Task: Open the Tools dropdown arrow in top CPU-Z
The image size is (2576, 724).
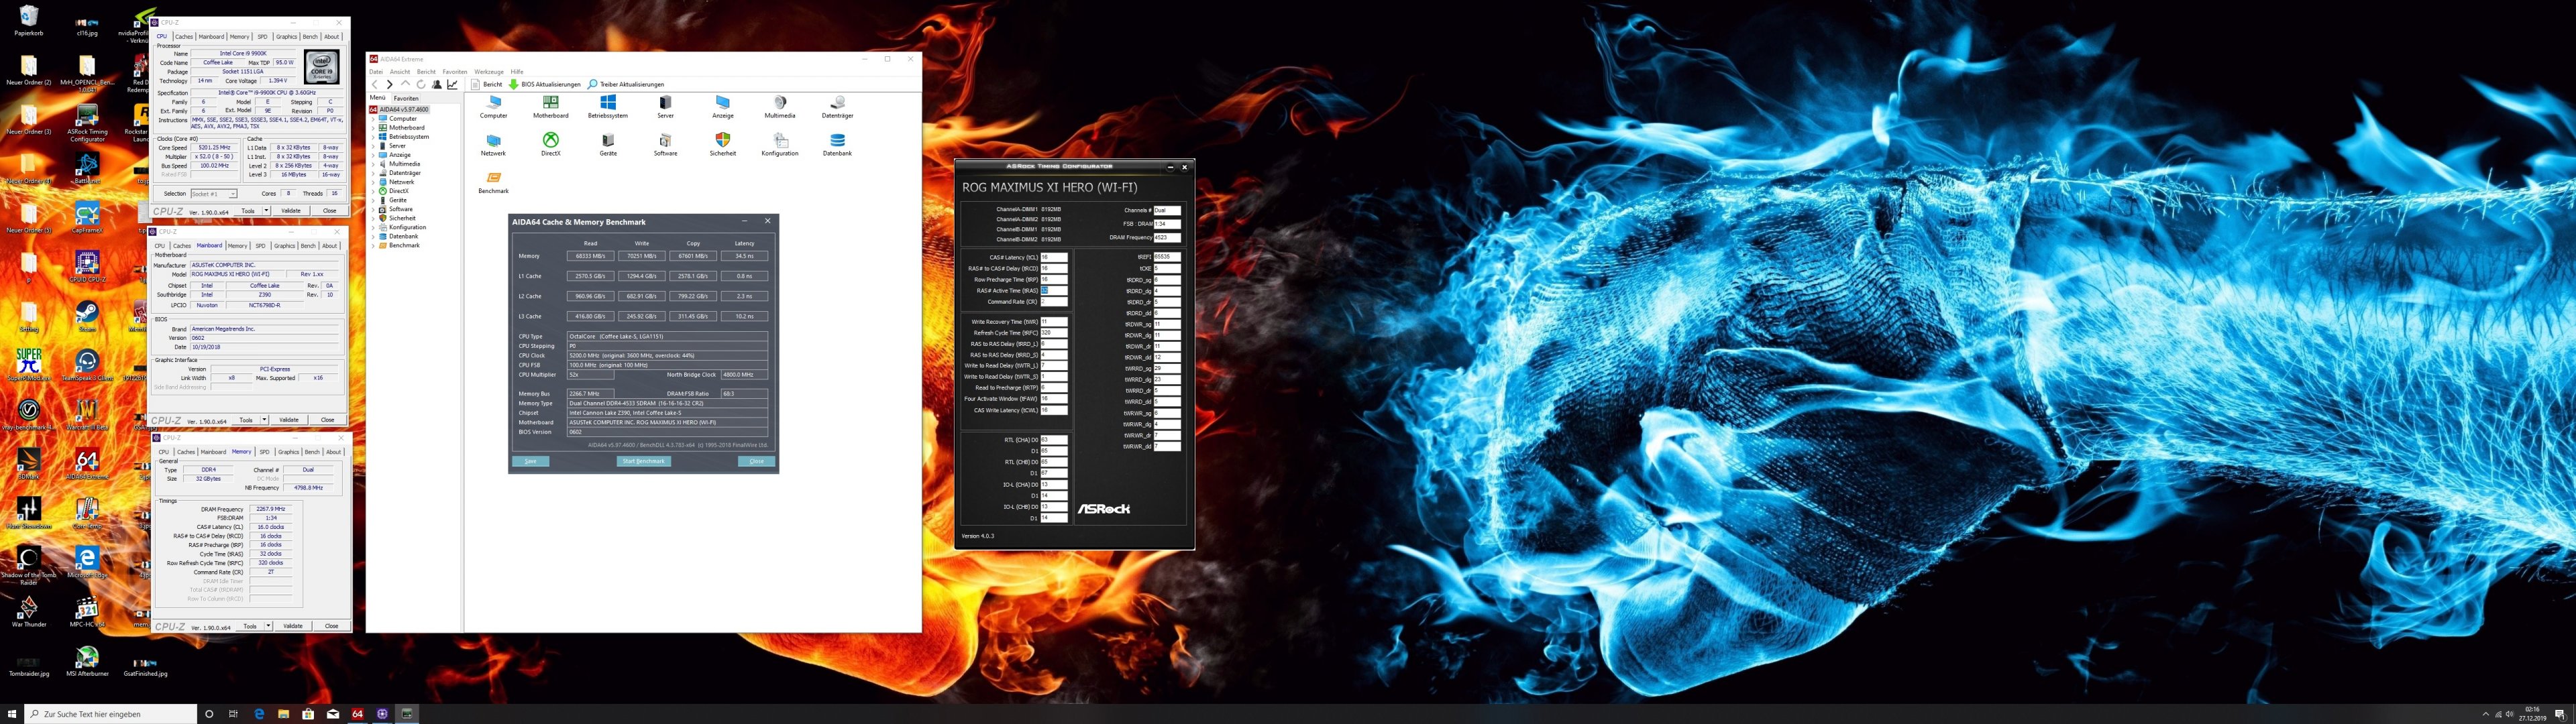Action: [x=267, y=211]
